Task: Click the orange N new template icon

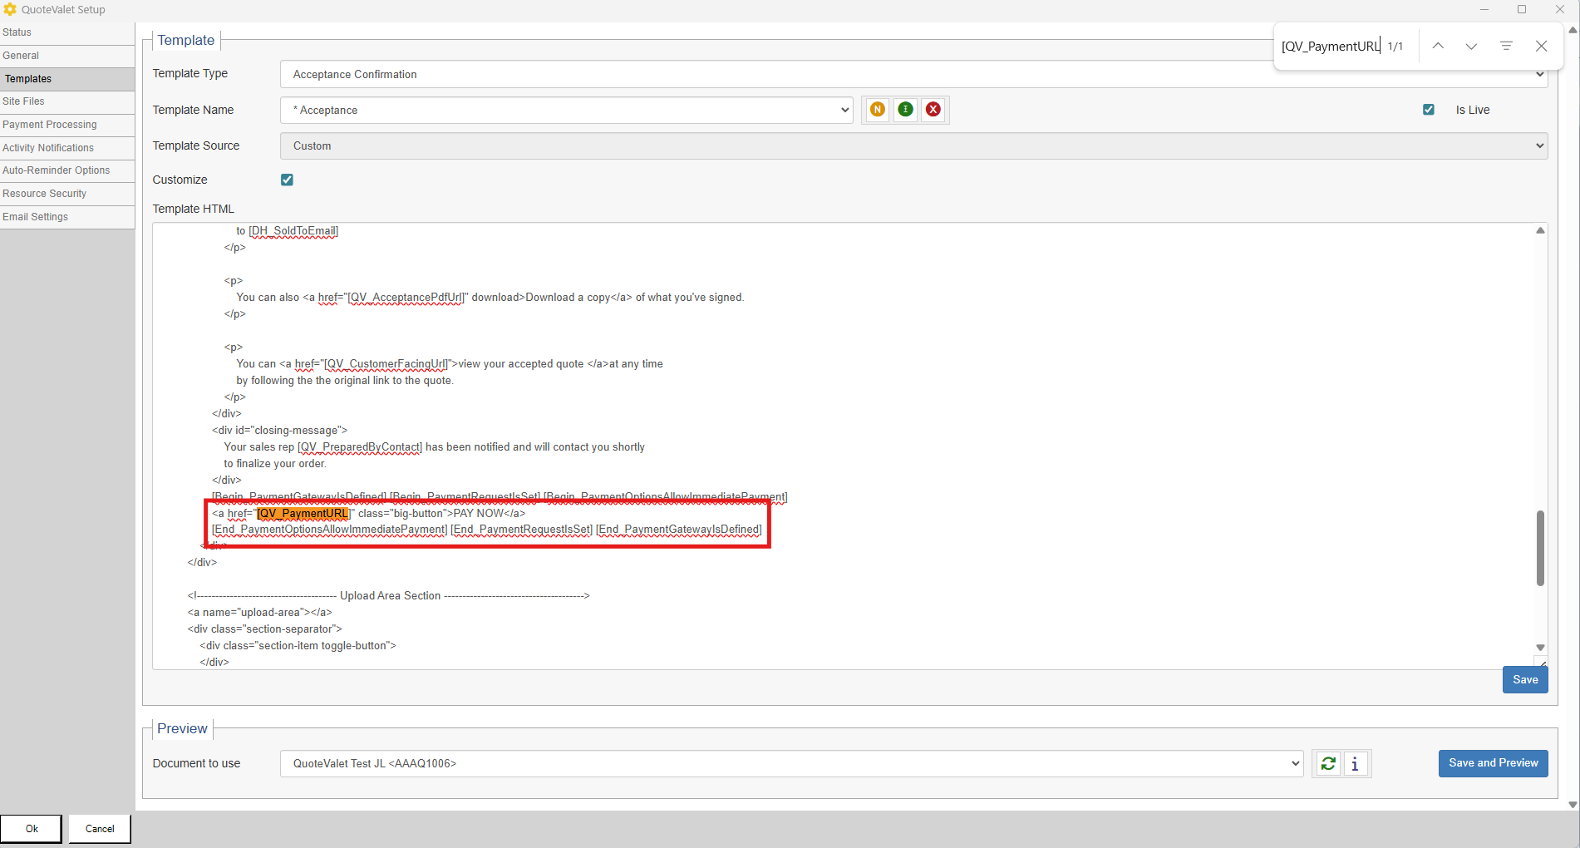Action: click(x=877, y=110)
